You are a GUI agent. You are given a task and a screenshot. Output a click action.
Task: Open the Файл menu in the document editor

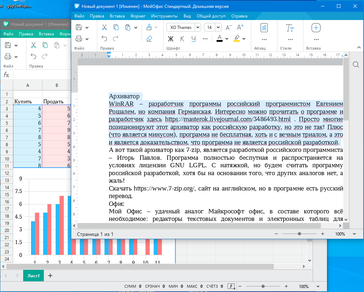coord(79,16)
